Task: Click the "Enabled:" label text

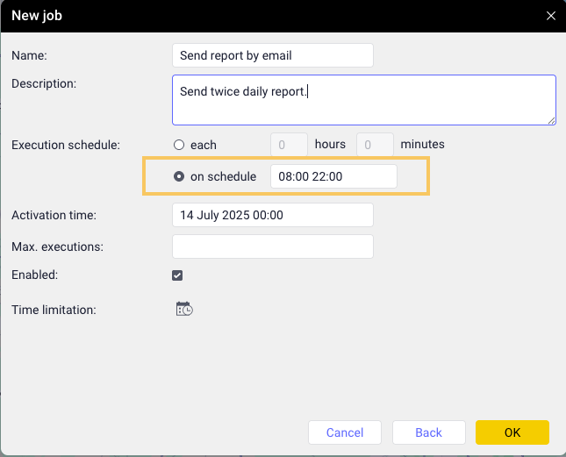Action: pyautogui.click(x=35, y=275)
